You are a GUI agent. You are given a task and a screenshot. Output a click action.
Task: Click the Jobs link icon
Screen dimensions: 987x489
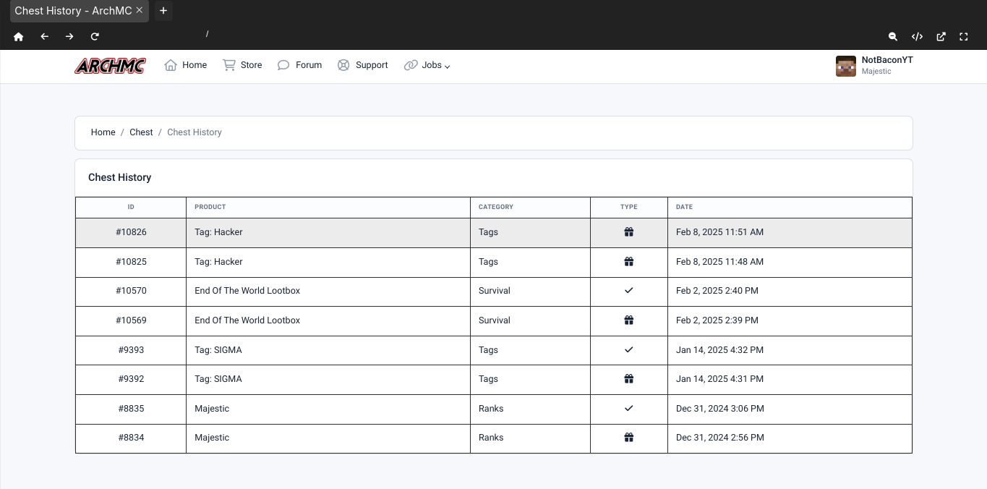click(411, 65)
